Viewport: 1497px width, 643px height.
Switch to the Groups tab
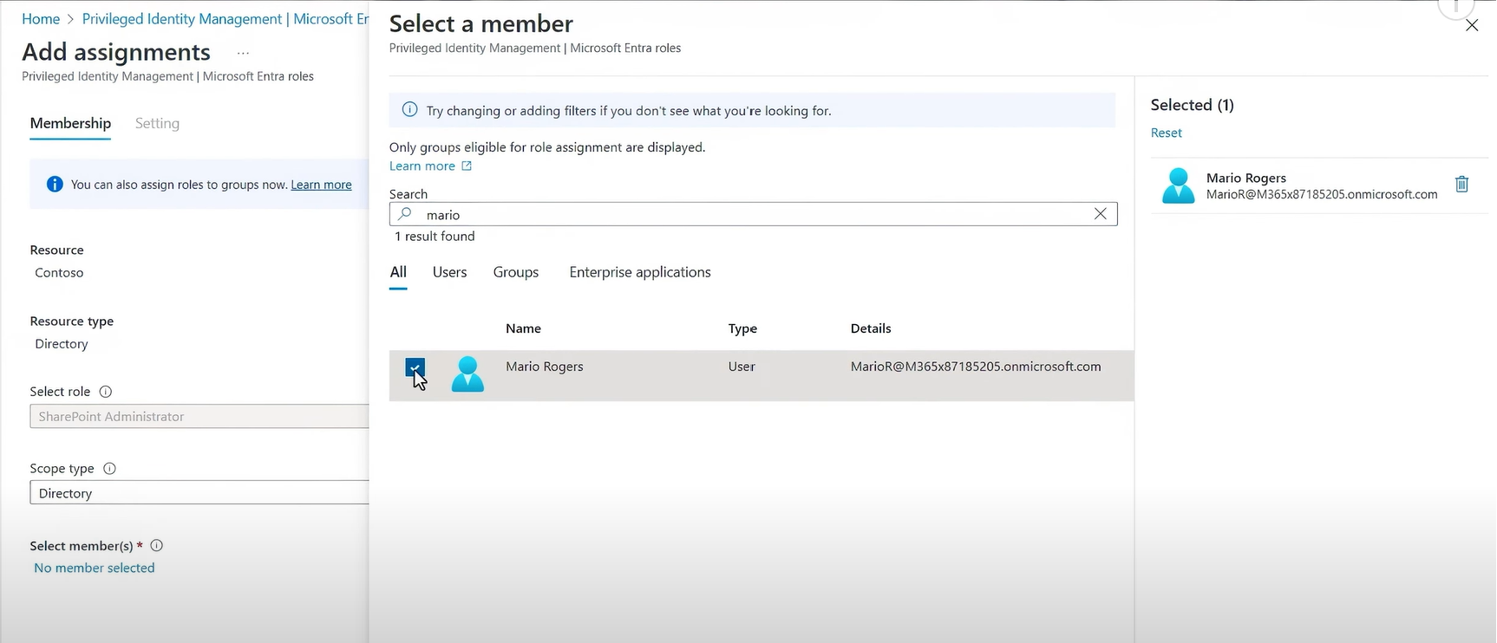515,272
